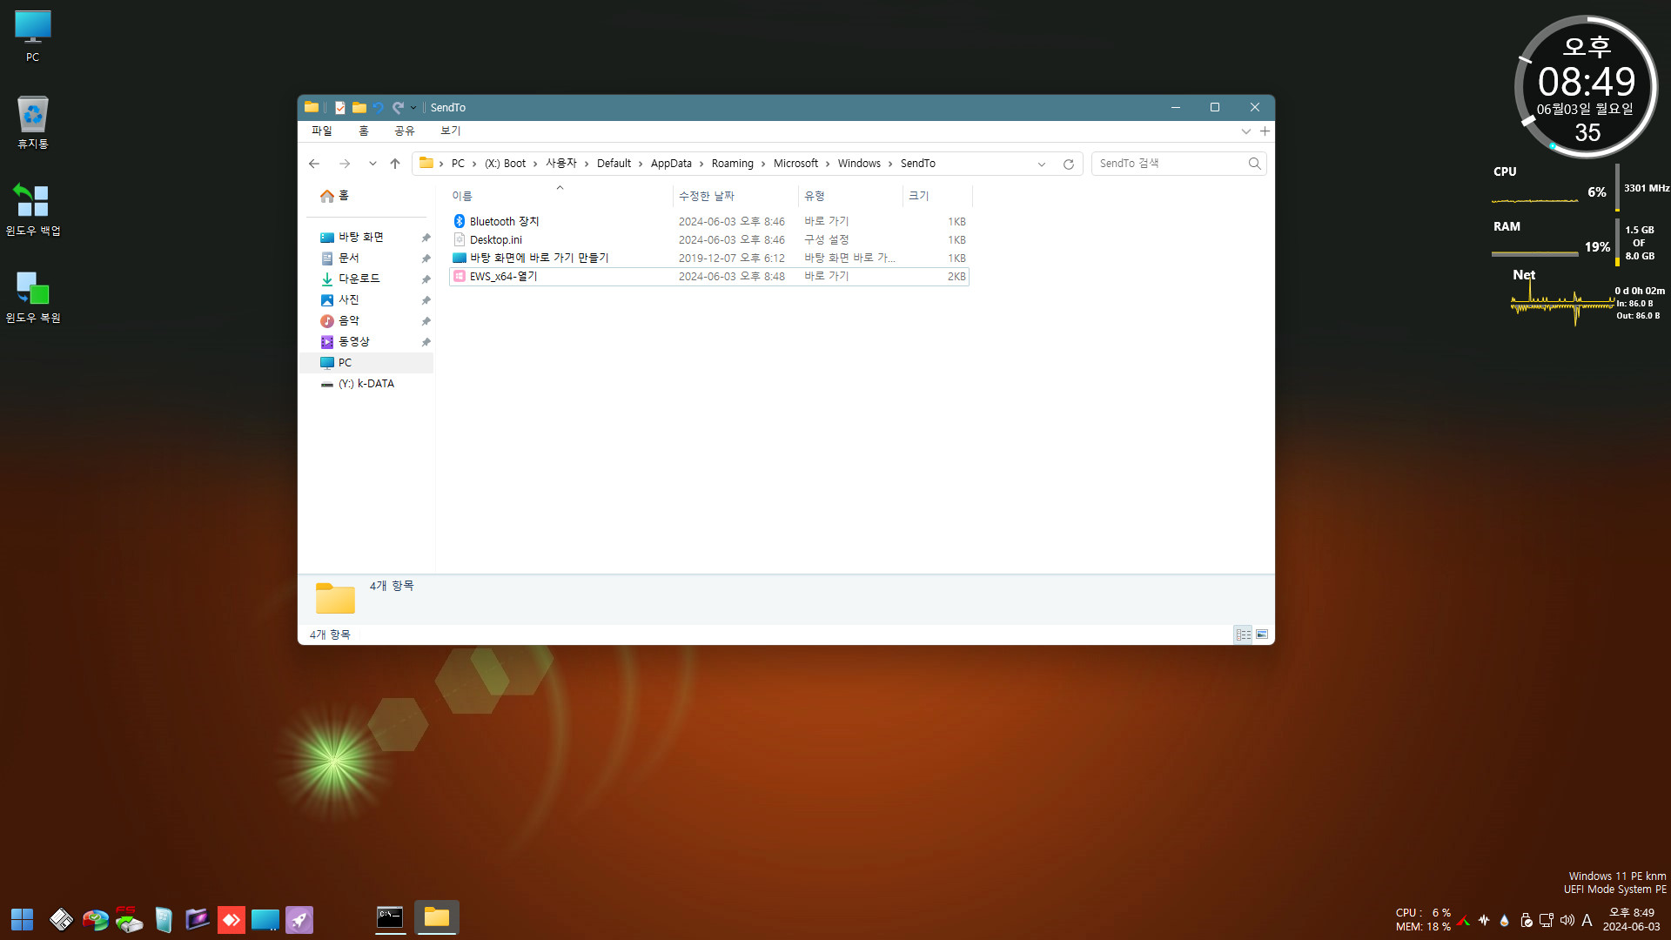The height and width of the screenshot is (940, 1671).
Task: Click the properties icon in the SendTo title bar
Action: coord(340,107)
